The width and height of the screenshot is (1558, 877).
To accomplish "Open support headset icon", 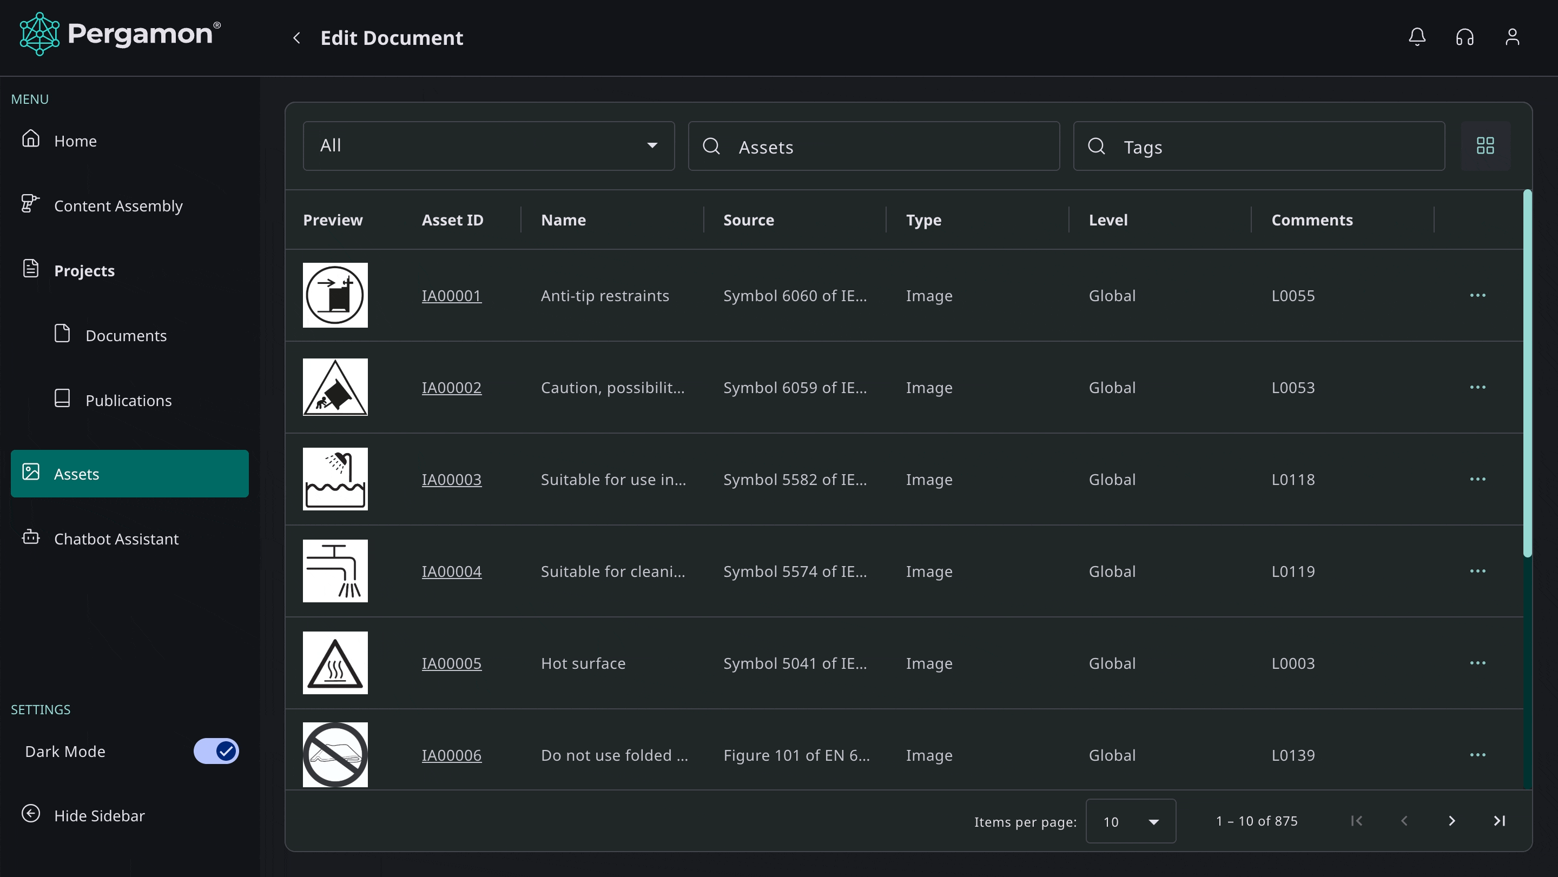I will point(1464,37).
